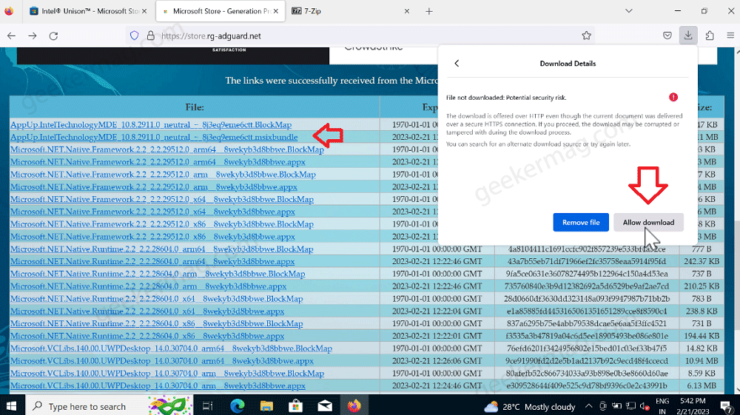Image resolution: width=740 pixels, height=415 pixels.
Task: Go forward using browser forward arrow
Action: (33, 36)
